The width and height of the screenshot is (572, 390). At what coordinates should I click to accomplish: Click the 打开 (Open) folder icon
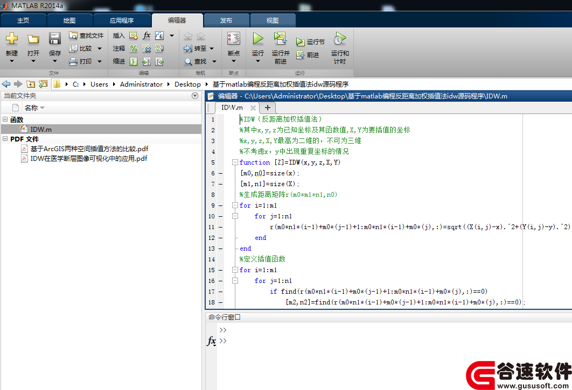click(x=33, y=39)
